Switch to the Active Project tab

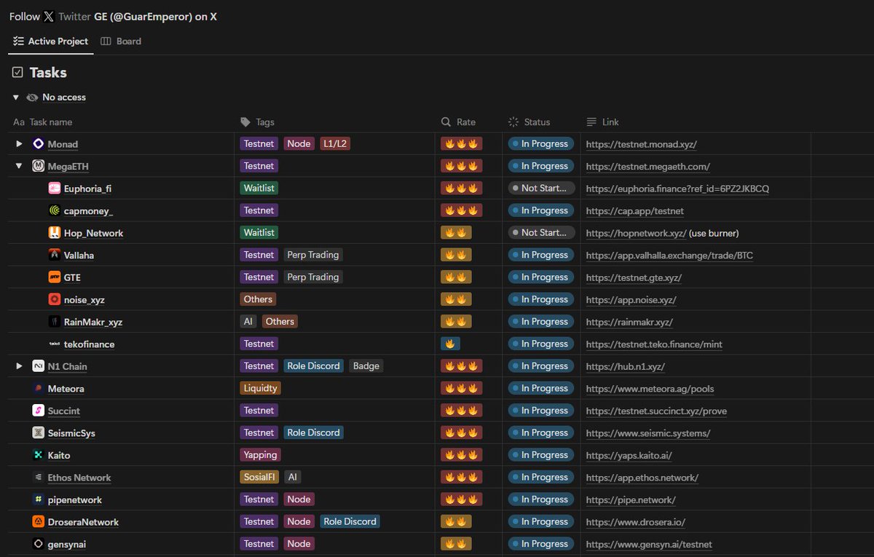click(x=51, y=42)
